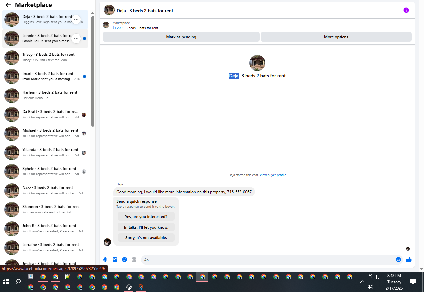Choose a sticker from the sticker icon

point(125,260)
